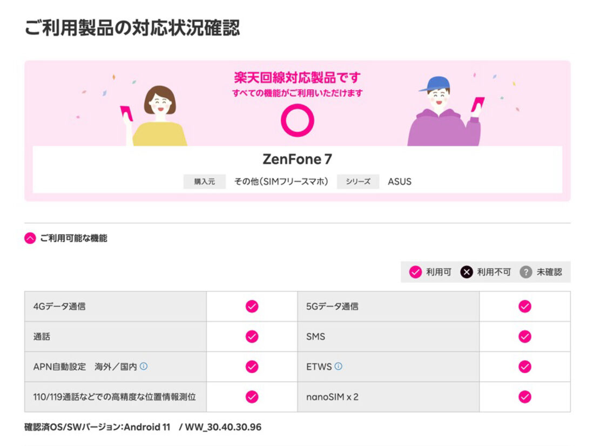Screen dimensions: 594x446
Task: Click checkmark for 110/119通話 position row
Action: point(252,397)
